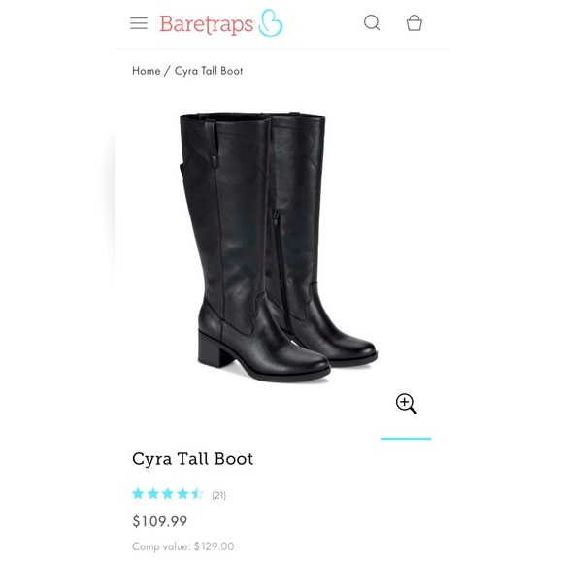
Task: Click the Cyra Tall Boot breadcrumb
Action: [x=209, y=71]
